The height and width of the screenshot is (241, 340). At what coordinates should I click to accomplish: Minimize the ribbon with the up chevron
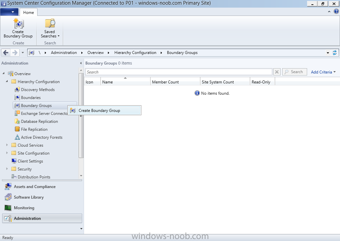pos(329,12)
